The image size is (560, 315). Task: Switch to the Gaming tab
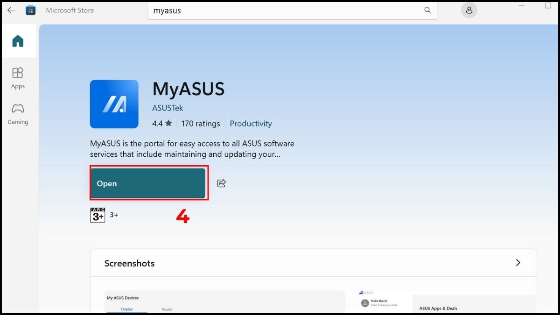18,114
